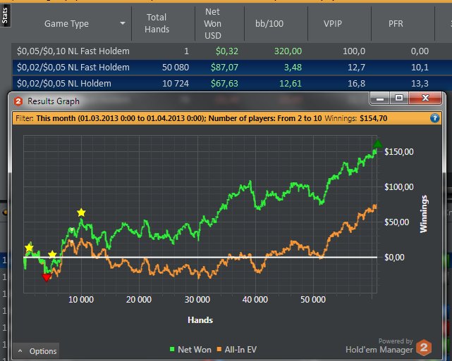
Task: Click the green peak triangle marker
Action: pyautogui.click(x=377, y=144)
